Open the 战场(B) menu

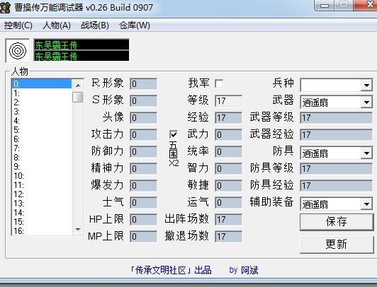95,25
